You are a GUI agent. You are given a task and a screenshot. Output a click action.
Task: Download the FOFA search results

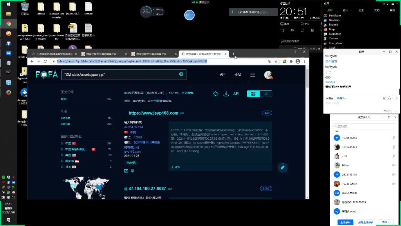(226, 94)
